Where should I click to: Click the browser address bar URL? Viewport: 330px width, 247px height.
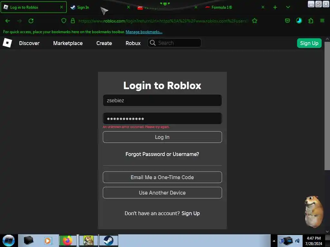point(162,21)
